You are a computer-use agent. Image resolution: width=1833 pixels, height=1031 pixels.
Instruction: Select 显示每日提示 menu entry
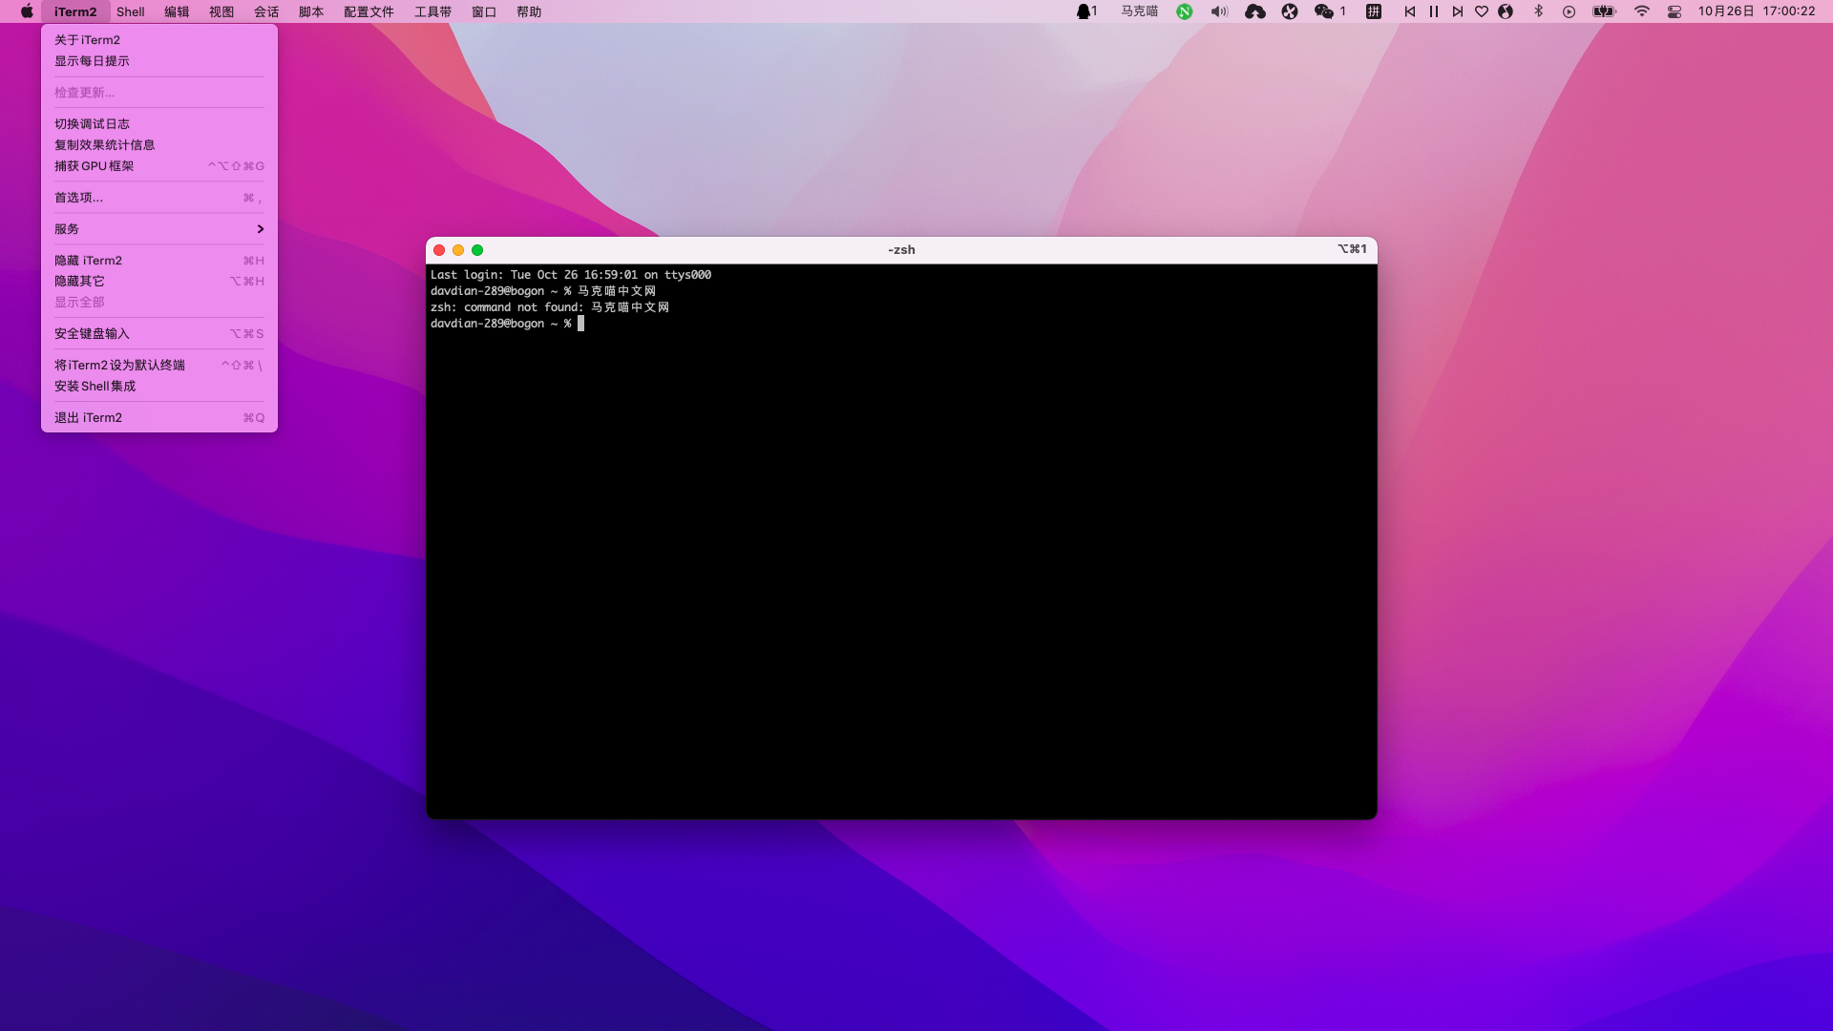pos(159,61)
